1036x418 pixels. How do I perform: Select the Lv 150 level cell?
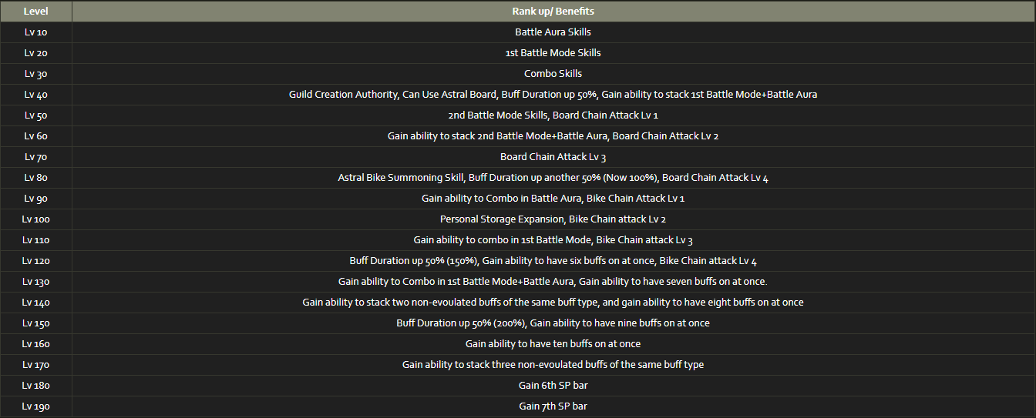36,323
